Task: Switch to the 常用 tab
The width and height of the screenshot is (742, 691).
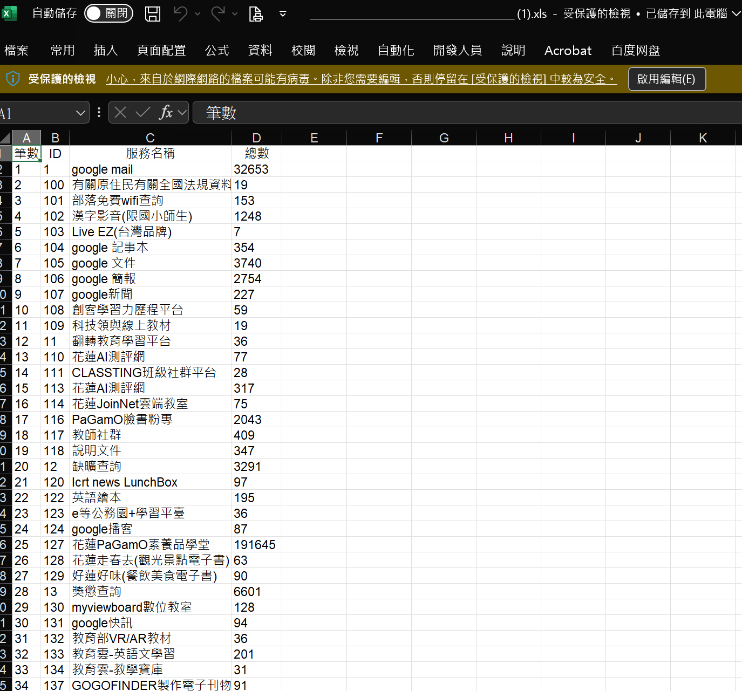Action: click(x=63, y=51)
